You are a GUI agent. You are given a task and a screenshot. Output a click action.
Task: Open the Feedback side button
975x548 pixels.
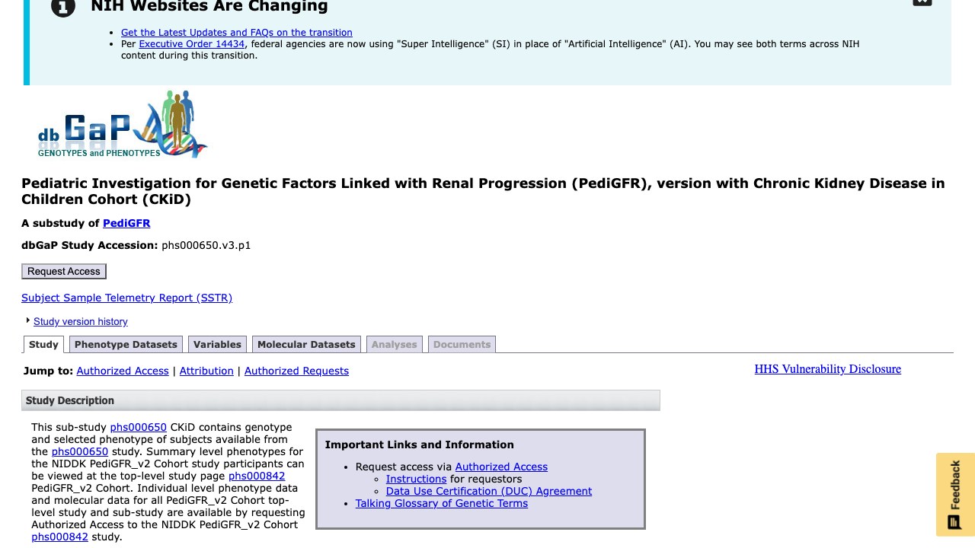click(955, 495)
